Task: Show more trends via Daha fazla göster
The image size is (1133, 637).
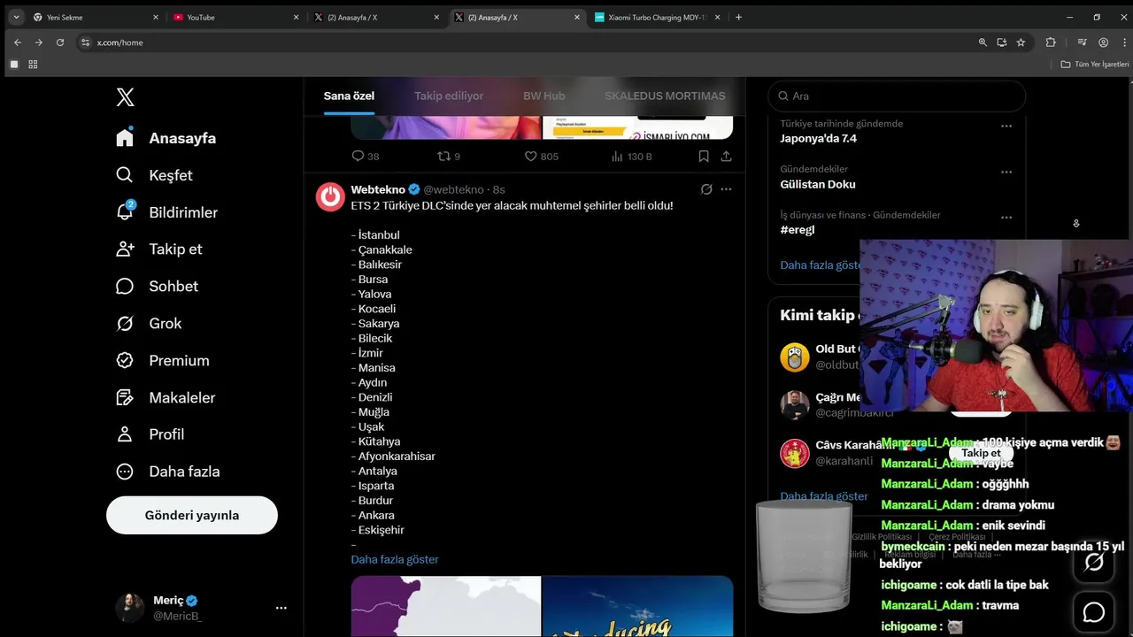Action: [x=821, y=265]
